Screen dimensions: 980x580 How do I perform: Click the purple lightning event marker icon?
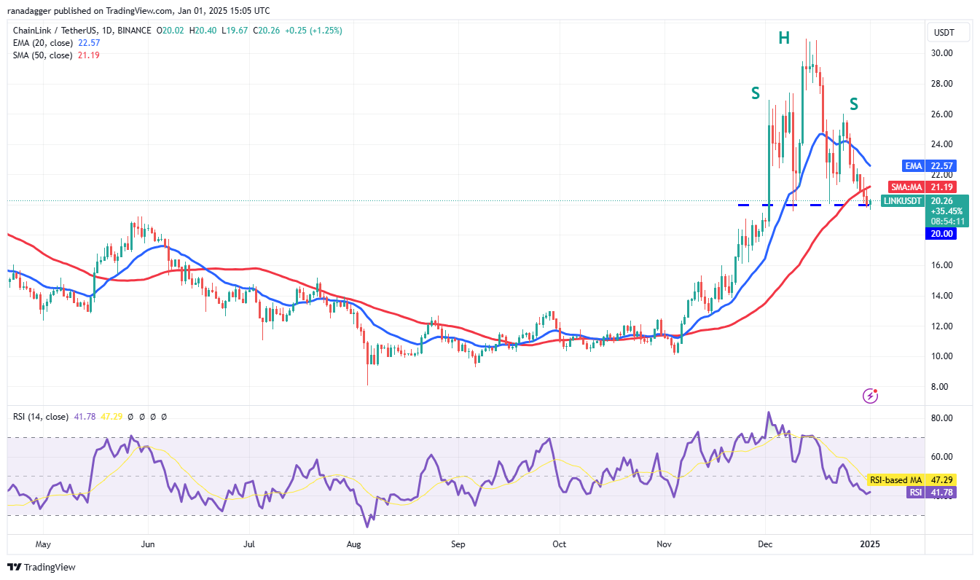[870, 396]
